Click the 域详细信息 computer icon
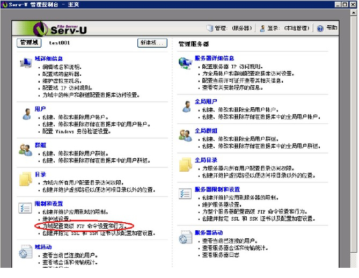 click(26, 62)
